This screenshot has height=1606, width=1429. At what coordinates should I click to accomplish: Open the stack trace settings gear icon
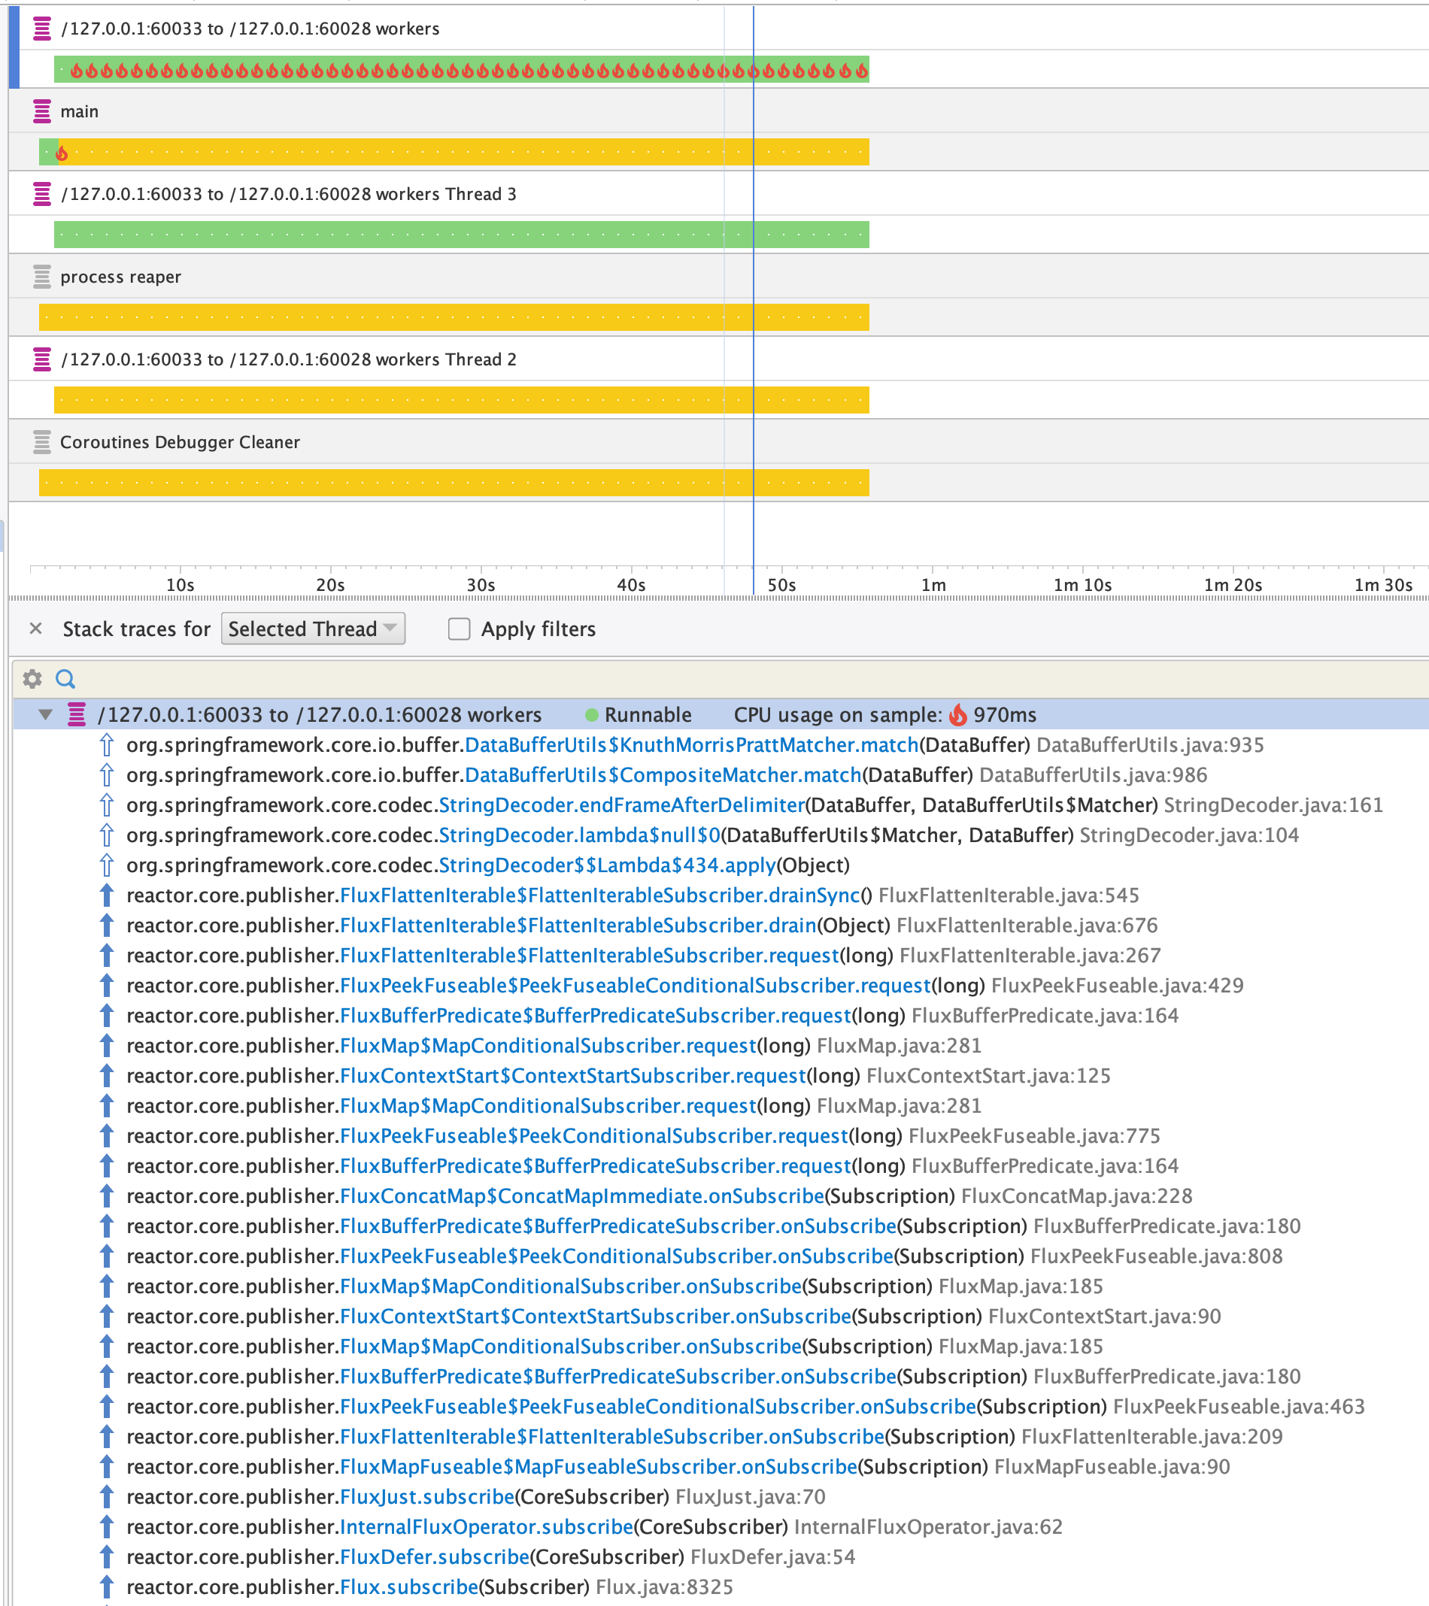point(32,678)
